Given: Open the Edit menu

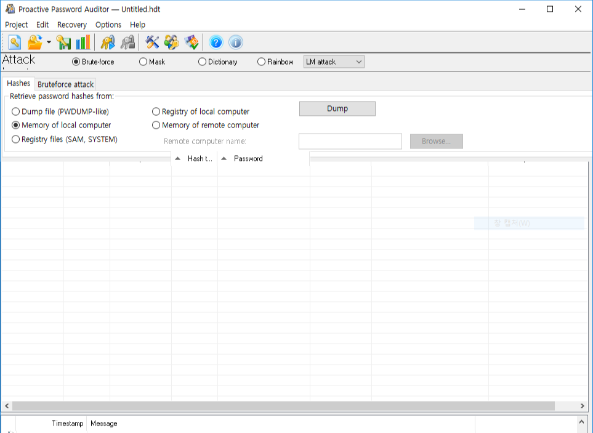Looking at the screenshot, I should pyautogui.click(x=42, y=25).
